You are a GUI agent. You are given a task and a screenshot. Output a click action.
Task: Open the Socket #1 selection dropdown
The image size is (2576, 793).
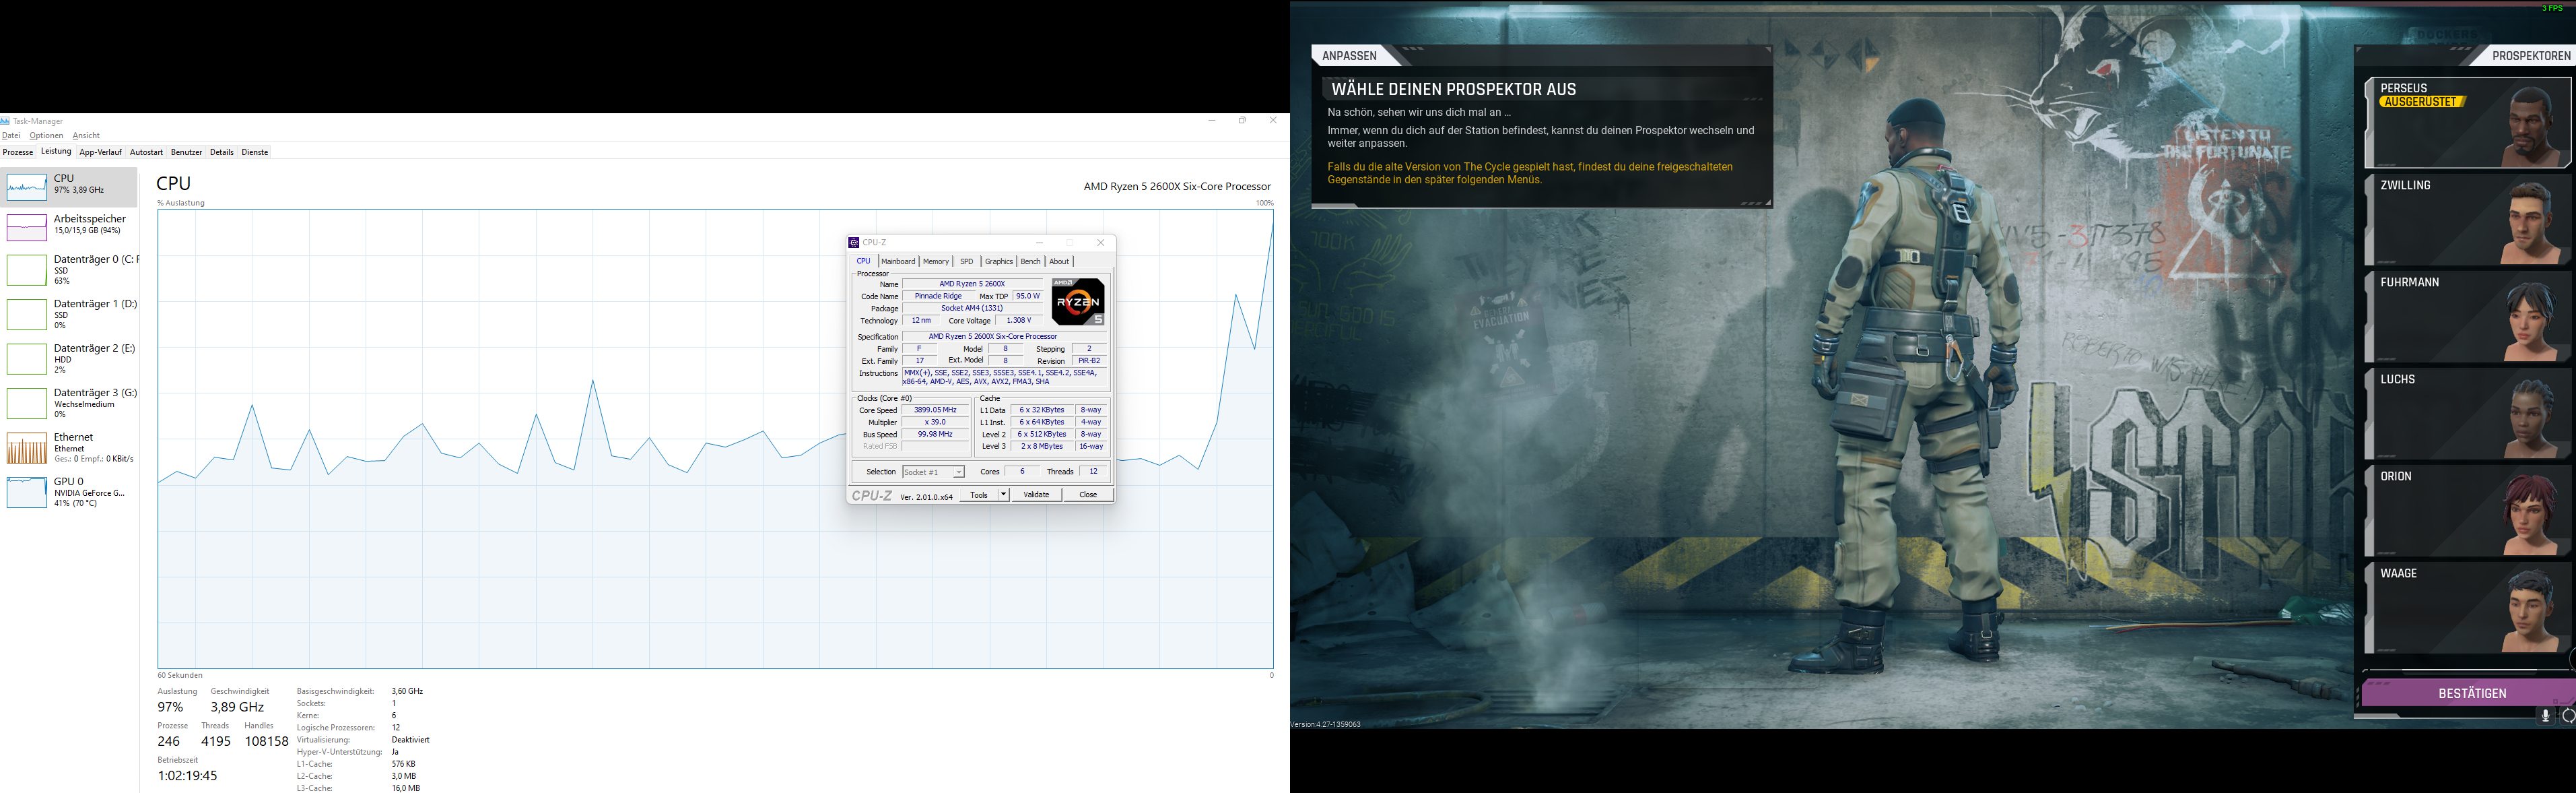pos(933,472)
